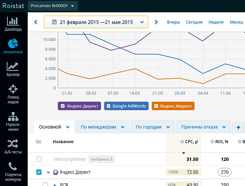Click the ROI help question icon
Viewport: 245px width, 186px height.
click(x=212, y=142)
